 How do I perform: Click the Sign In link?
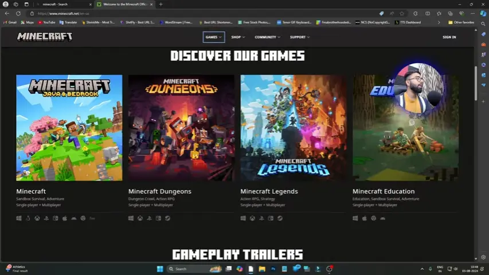click(449, 37)
